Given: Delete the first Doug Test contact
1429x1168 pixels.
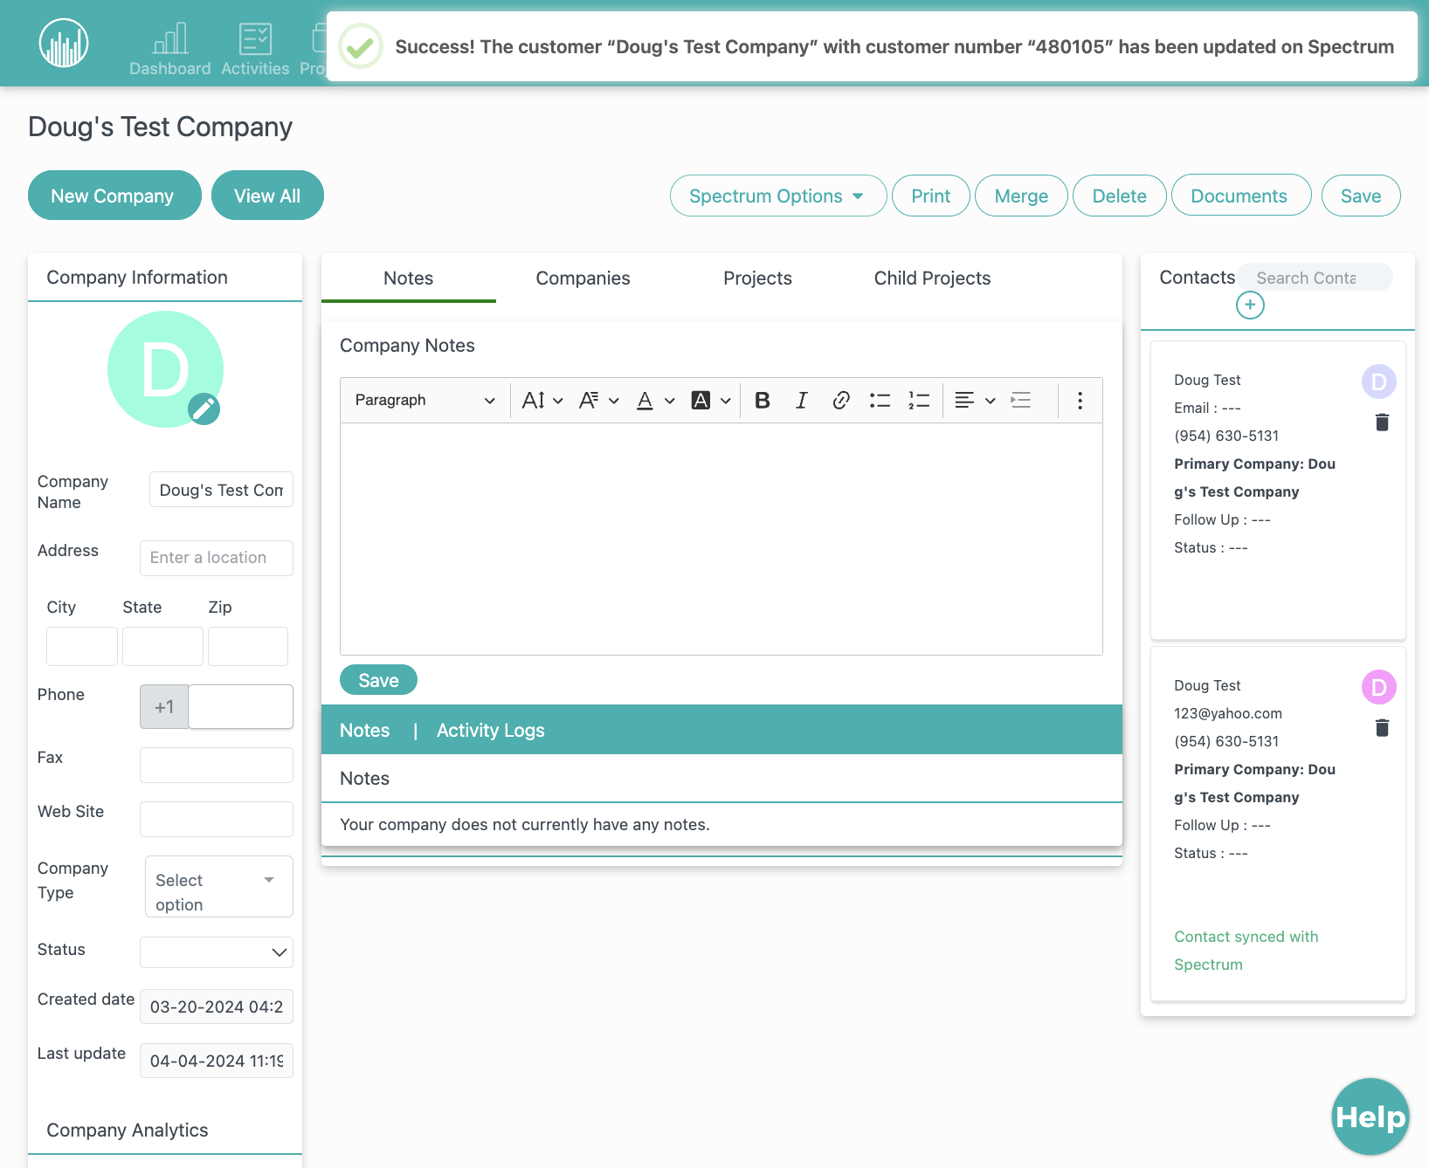Looking at the screenshot, I should tap(1382, 423).
